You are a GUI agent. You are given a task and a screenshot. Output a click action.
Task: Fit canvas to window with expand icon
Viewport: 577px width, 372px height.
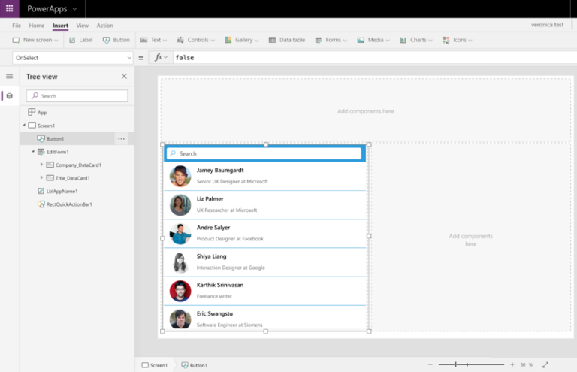coord(545,364)
